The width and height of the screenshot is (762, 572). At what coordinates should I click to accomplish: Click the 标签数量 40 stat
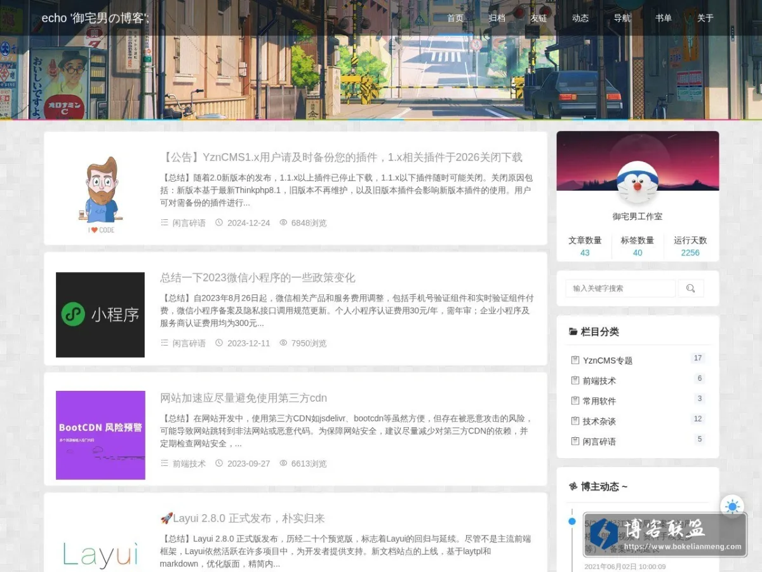(638, 246)
